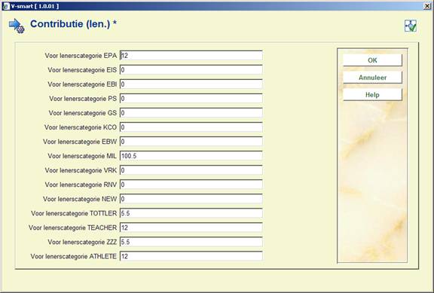This screenshot has height=293, width=434.
Task: Click the ATHLETE contribution field
Action: pyautogui.click(x=191, y=256)
